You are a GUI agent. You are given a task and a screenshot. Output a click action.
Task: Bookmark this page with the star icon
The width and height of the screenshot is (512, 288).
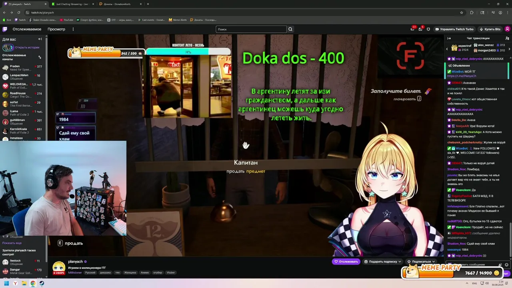pos(462,12)
